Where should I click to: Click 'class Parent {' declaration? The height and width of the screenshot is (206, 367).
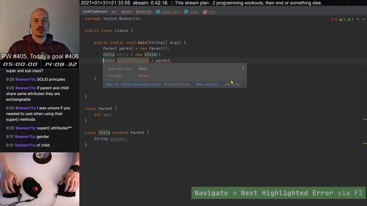click(x=101, y=109)
